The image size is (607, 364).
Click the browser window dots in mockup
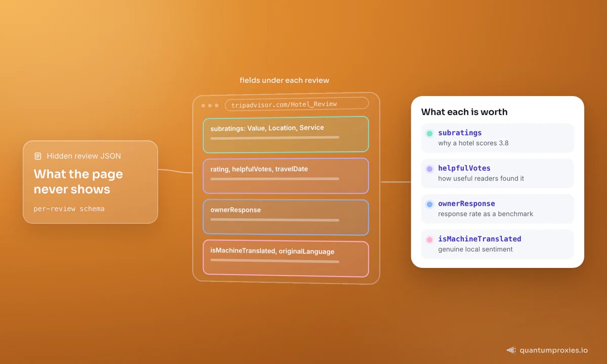(x=210, y=106)
